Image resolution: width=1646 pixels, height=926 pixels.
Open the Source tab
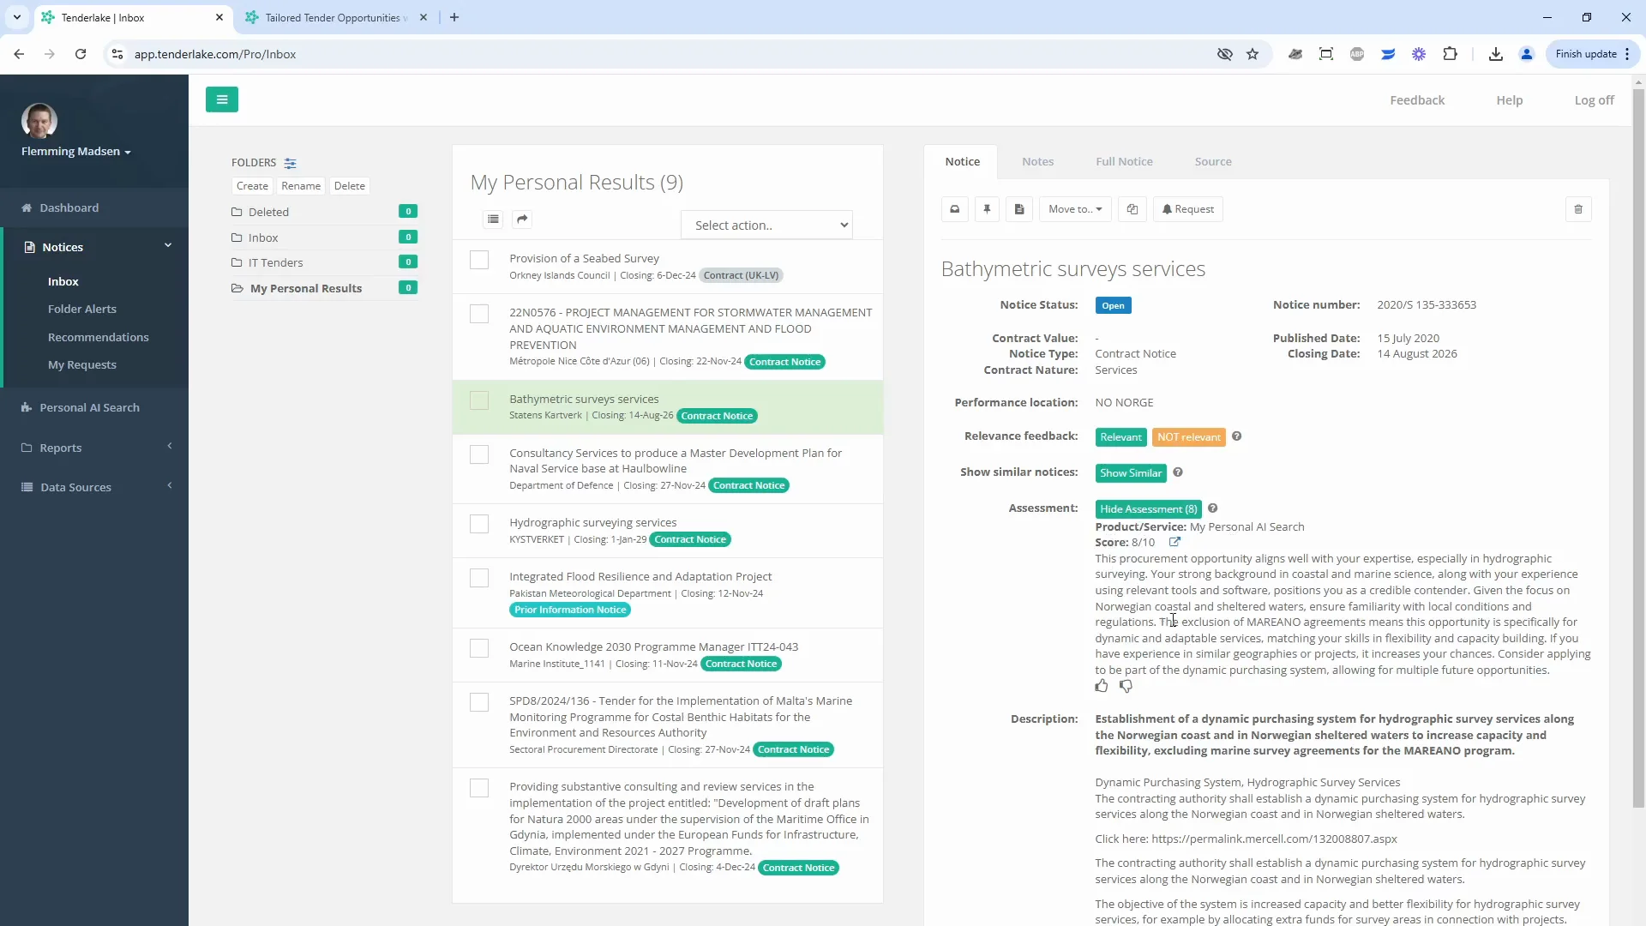(x=1213, y=161)
